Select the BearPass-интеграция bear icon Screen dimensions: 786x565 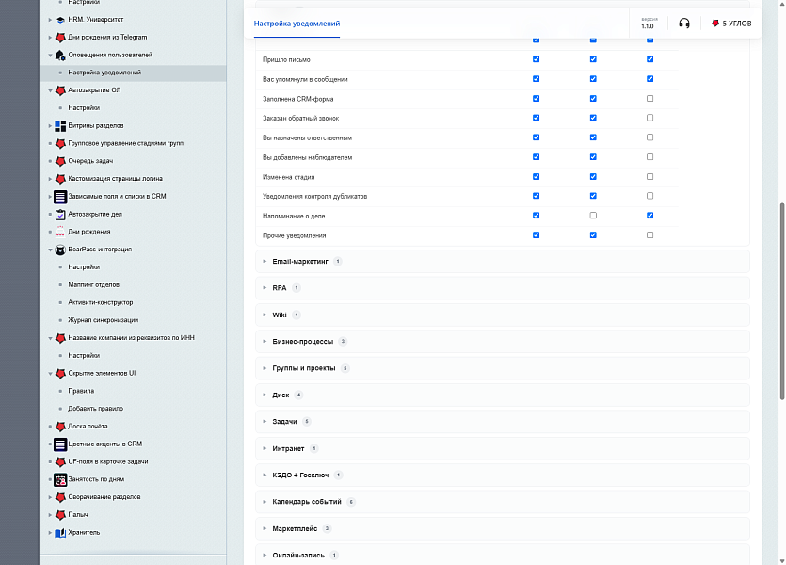click(60, 250)
